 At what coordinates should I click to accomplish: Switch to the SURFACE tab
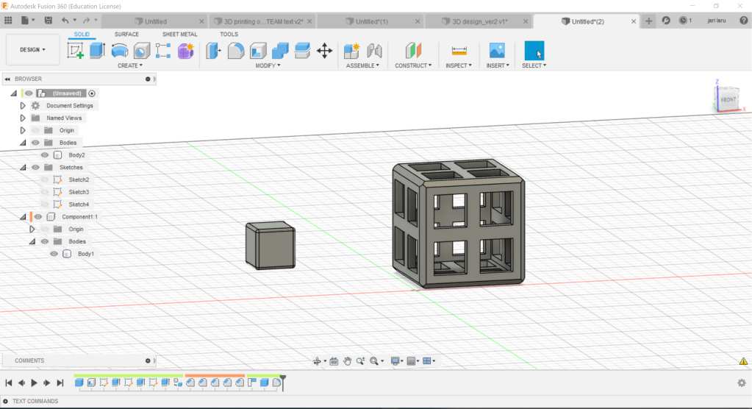click(126, 35)
